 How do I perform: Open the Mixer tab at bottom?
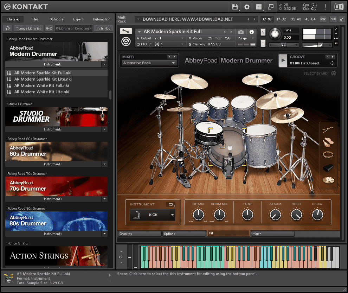[x=272, y=234]
